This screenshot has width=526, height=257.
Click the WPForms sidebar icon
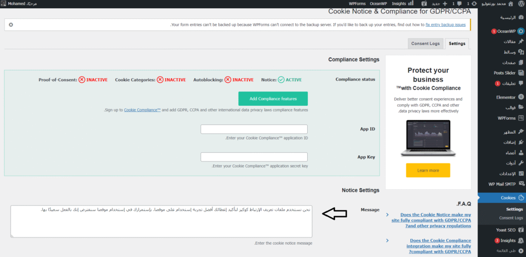[521, 118]
